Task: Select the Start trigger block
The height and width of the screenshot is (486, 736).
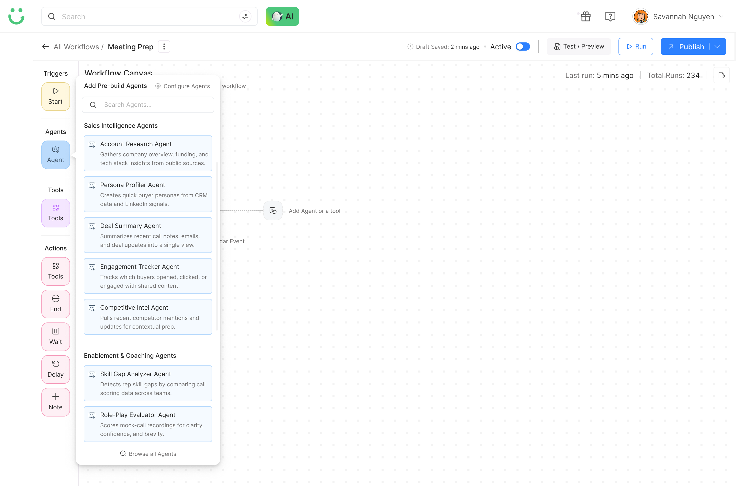Action: 55,96
